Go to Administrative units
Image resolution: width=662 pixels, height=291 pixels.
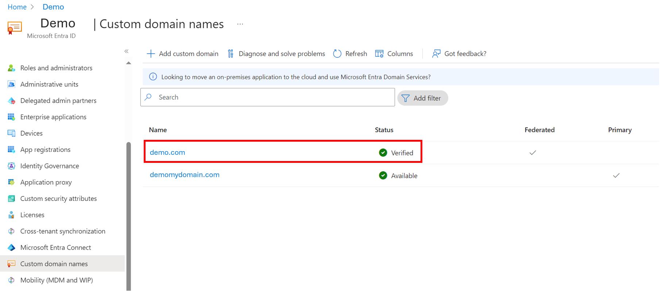tap(49, 84)
